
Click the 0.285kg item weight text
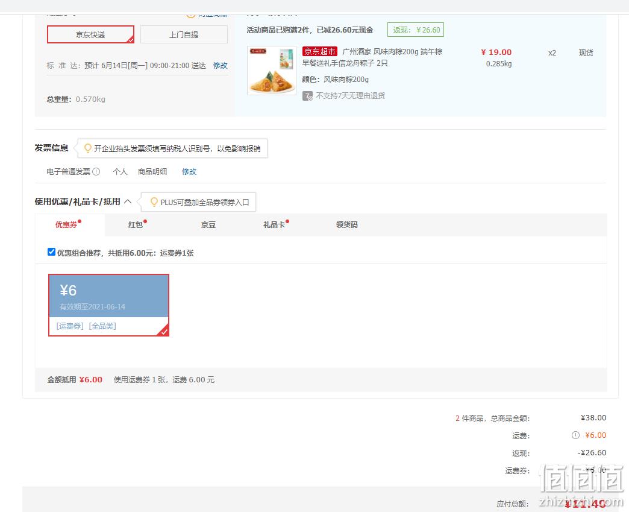pyautogui.click(x=499, y=63)
